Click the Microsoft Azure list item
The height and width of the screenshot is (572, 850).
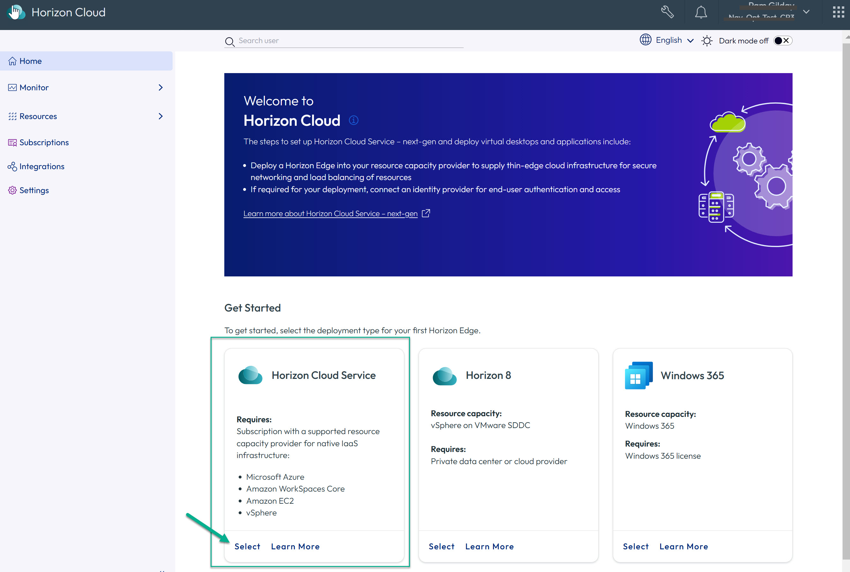pos(275,477)
